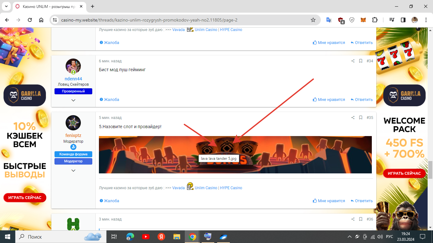The image size is (433, 243).
Task: Click the Команда форума badge
Action: click(73, 154)
